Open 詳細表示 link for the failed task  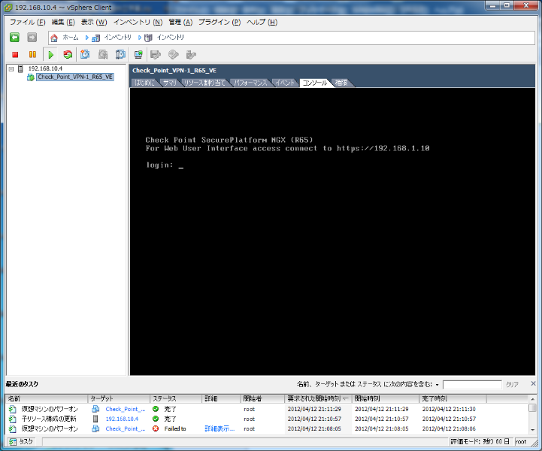(x=220, y=429)
